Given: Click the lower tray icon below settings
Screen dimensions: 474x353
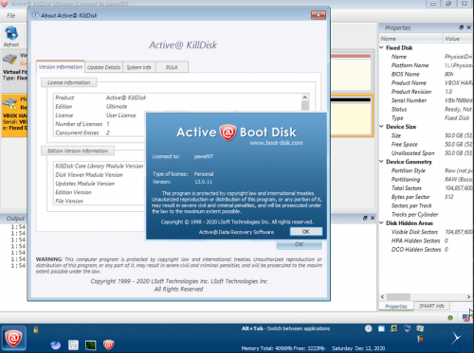Looking at the screenshot, I should tap(420, 339).
